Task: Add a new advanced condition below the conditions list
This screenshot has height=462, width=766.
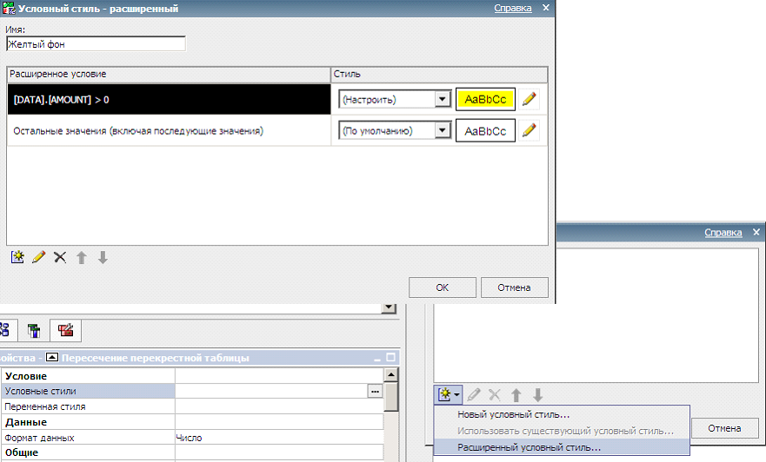Action: pyautogui.click(x=17, y=257)
